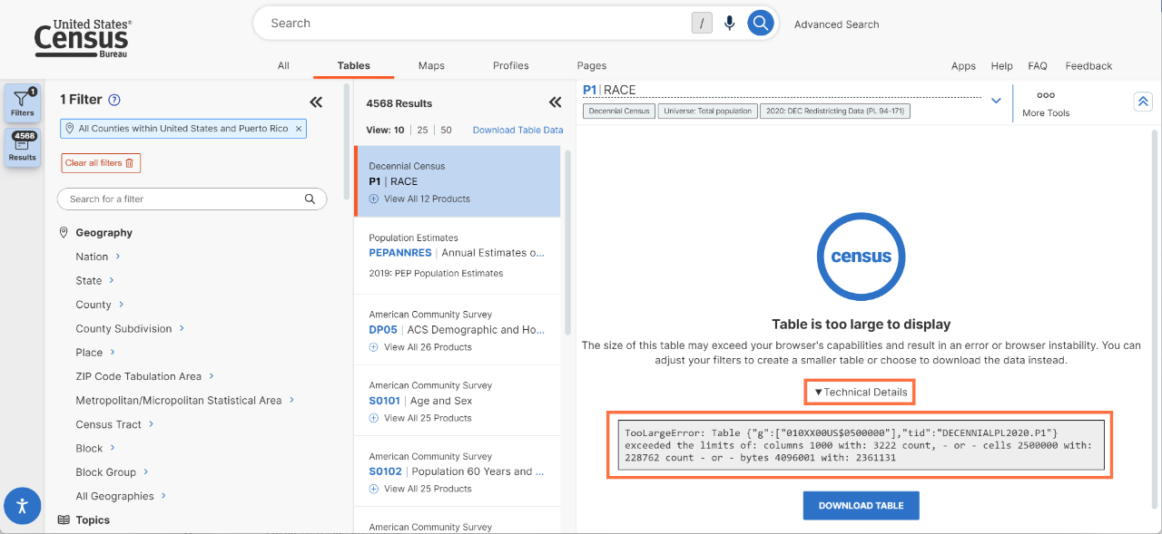Click the Decennial Census tag chip
Image resolution: width=1162 pixels, height=534 pixels.
tap(618, 111)
